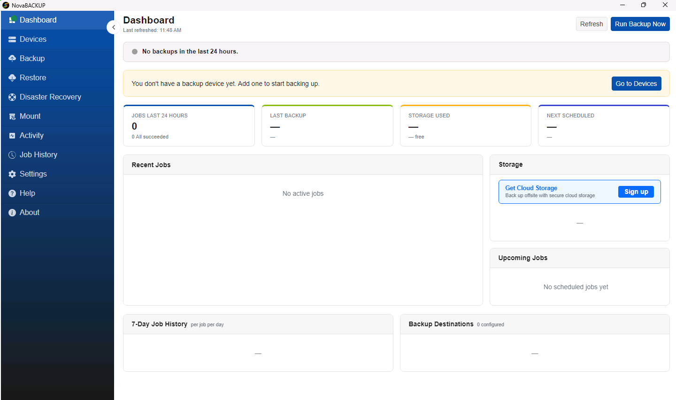Click the Recent Jobs panel header
This screenshot has height=400, width=676.
(x=303, y=165)
